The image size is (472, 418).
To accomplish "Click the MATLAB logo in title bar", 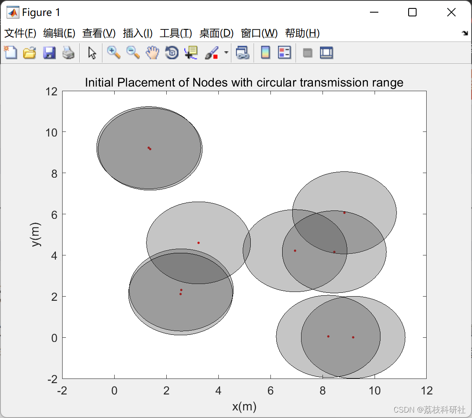I will 13,12.
